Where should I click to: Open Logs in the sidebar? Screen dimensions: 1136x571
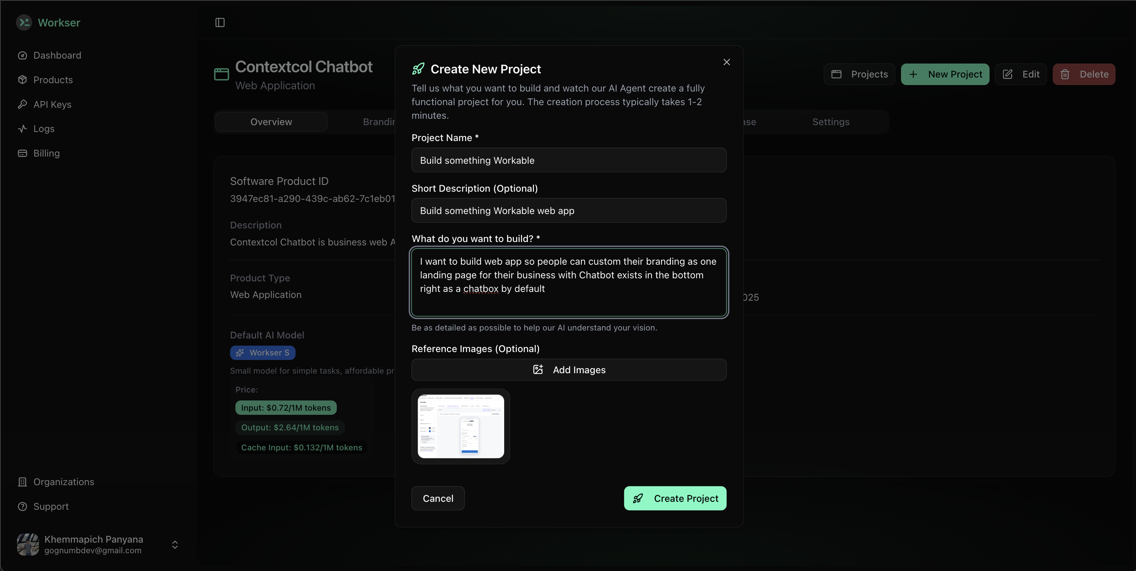coord(44,129)
